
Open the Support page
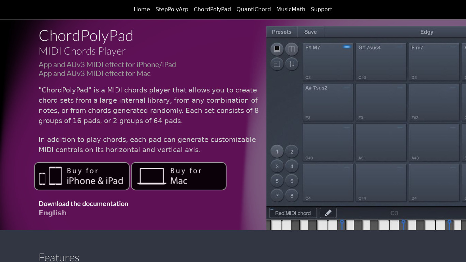321,9
